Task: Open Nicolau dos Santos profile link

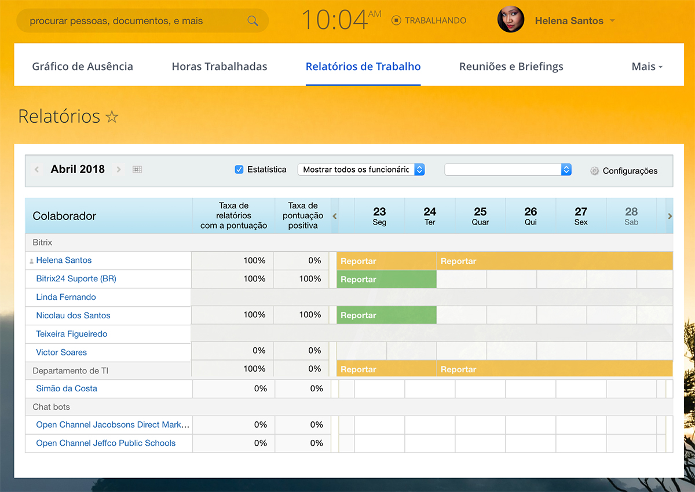Action: (x=73, y=315)
